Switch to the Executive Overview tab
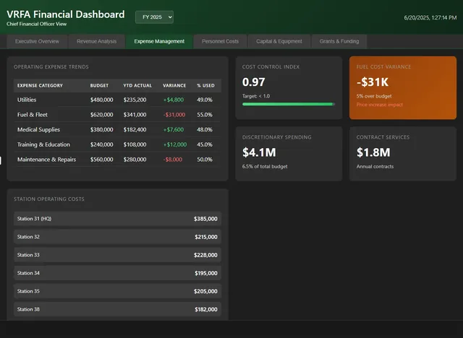The height and width of the screenshot is (338, 463). pos(37,41)
